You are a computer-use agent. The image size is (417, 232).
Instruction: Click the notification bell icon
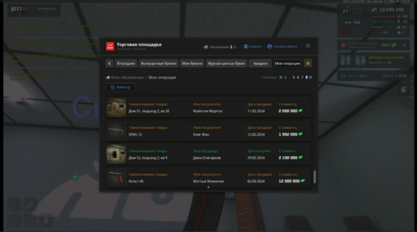click(403, 90)
